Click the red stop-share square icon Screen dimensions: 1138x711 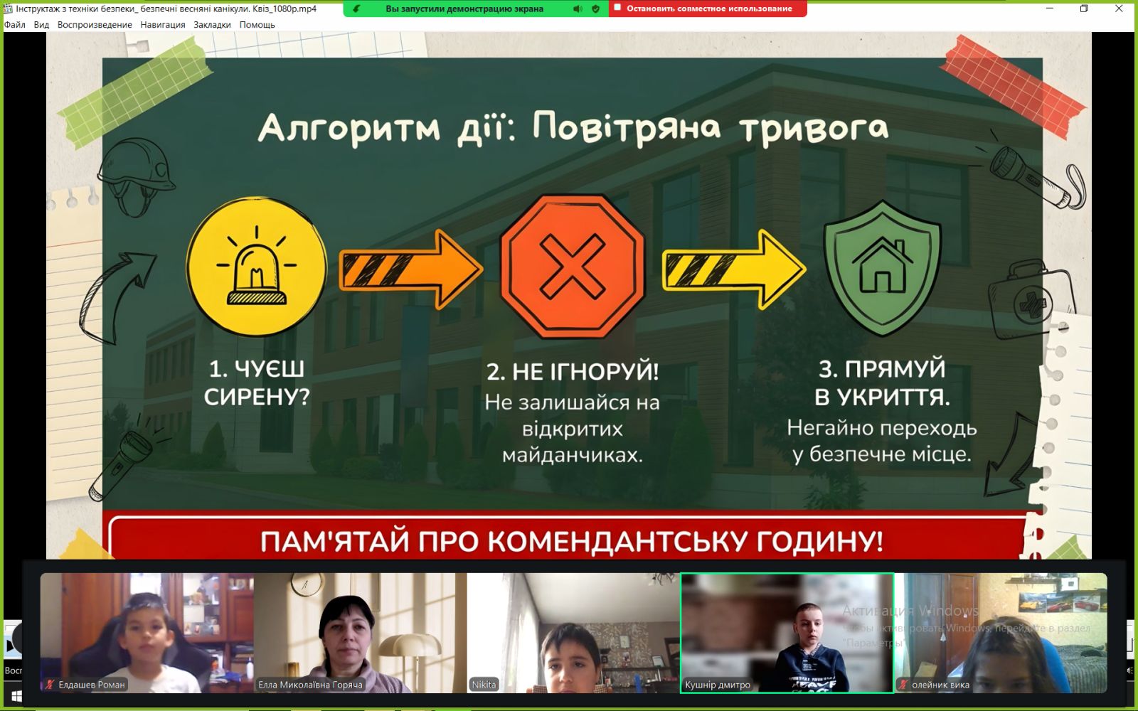pos(617,8)
